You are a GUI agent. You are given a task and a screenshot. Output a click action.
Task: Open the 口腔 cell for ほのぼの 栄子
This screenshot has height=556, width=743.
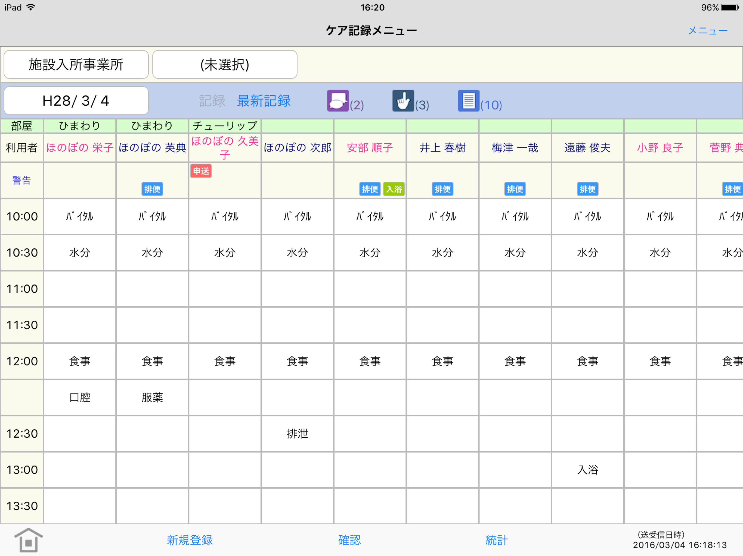80,397
